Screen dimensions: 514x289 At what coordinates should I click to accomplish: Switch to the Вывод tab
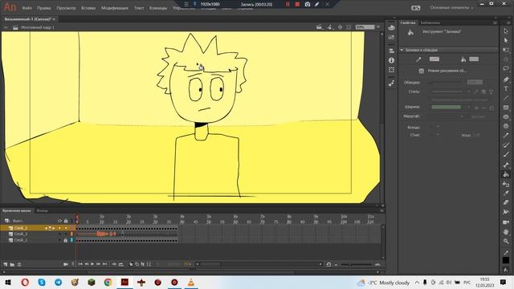click(x=42, y=210)
